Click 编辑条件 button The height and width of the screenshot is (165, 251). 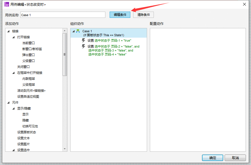(x=120, y=15)
